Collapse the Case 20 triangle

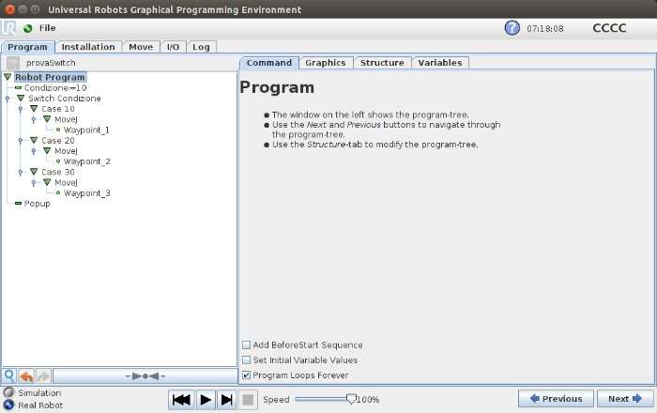(34, 140)
